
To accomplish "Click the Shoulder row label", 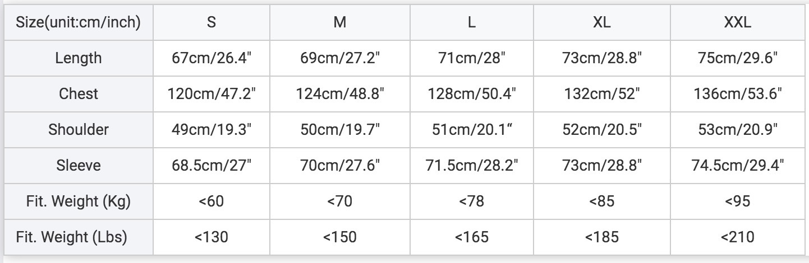I will pyautogui.click(x=79, y=129).
